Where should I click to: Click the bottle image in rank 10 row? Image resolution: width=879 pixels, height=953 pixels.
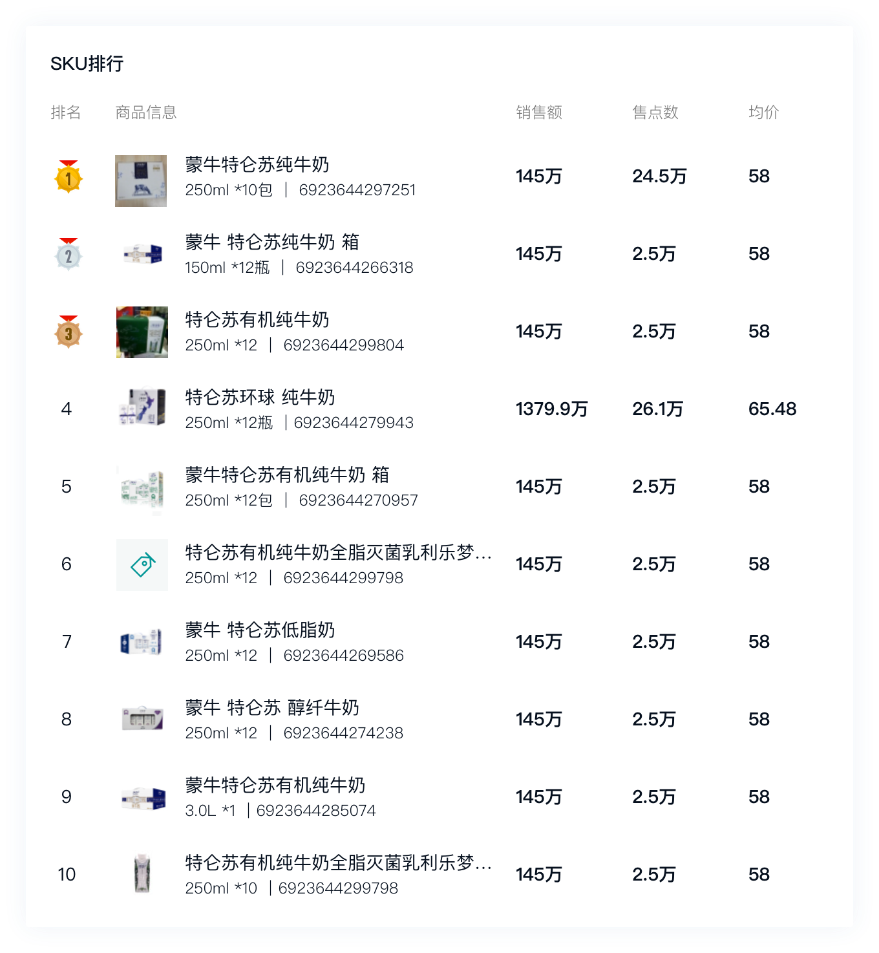point(142,873)
